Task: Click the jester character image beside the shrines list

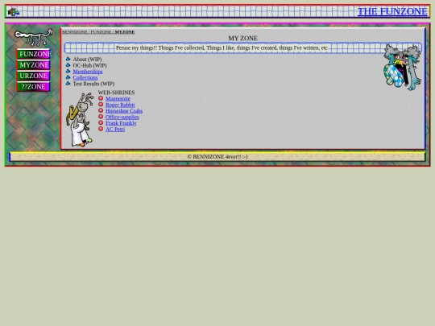Action: click(80, 120)
